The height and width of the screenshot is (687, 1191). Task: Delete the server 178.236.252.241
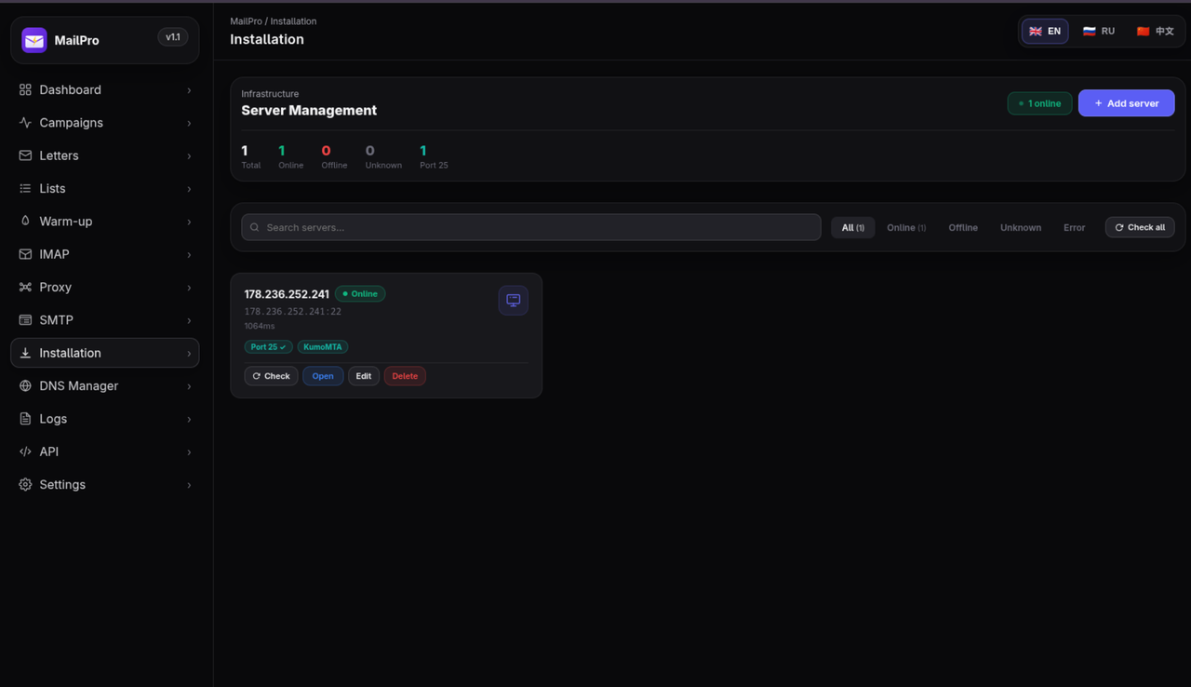click(405, 376)
